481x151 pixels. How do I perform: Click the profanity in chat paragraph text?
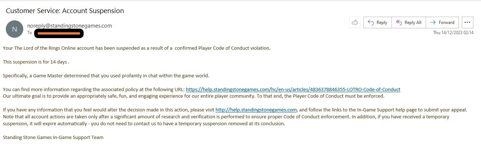106,76
